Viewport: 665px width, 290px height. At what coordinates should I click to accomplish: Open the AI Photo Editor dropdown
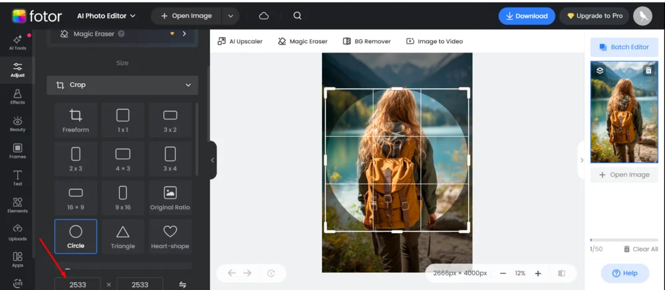(x=106, y=16)
